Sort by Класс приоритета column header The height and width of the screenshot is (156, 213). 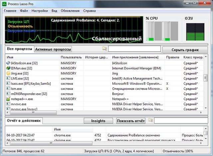pyautogui.click(x=193, y=57)
